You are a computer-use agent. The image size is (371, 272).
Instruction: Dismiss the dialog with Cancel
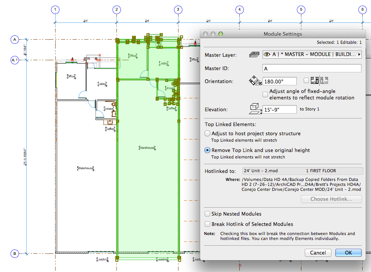click(x=318, y=253)
